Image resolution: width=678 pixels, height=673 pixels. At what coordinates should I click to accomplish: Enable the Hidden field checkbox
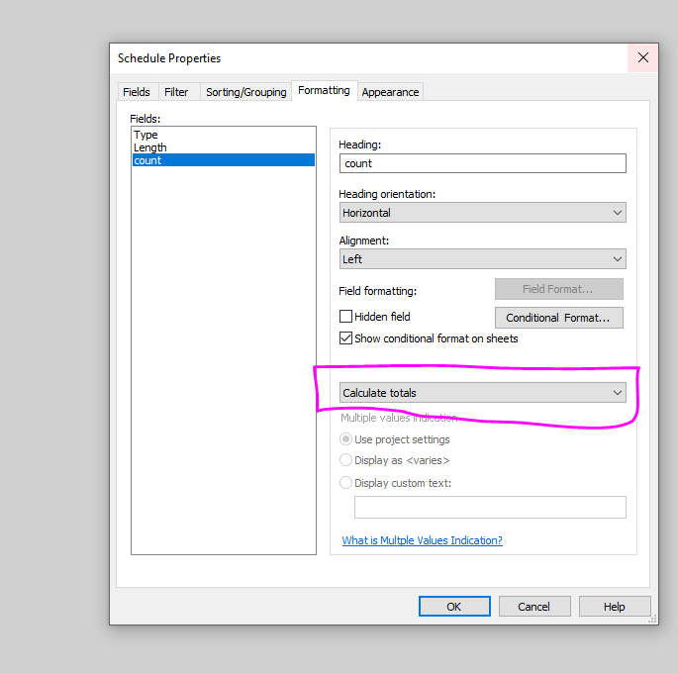tap(346, 317)
